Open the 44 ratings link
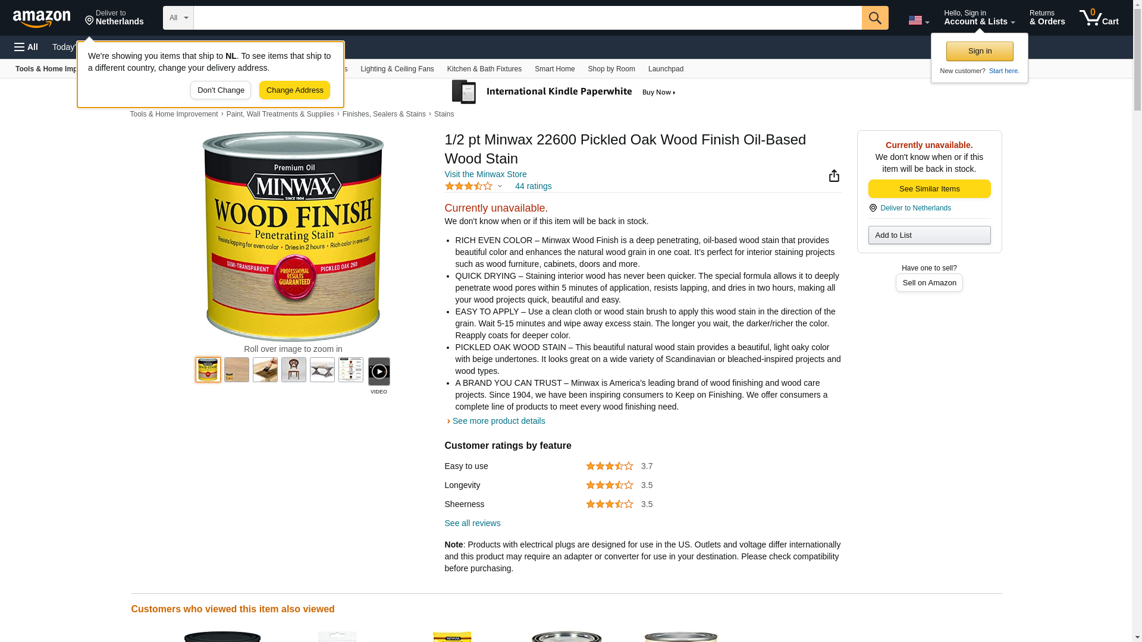Image resolution: width=1142 pixels, height=642 pixels. [x=533, y=186]
